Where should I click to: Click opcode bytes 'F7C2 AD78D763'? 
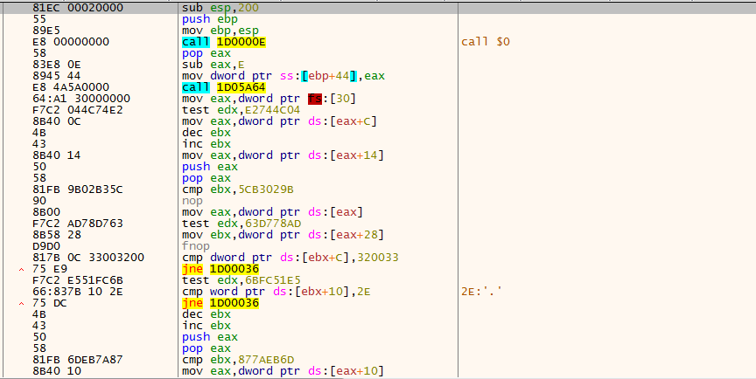[78, 224]
